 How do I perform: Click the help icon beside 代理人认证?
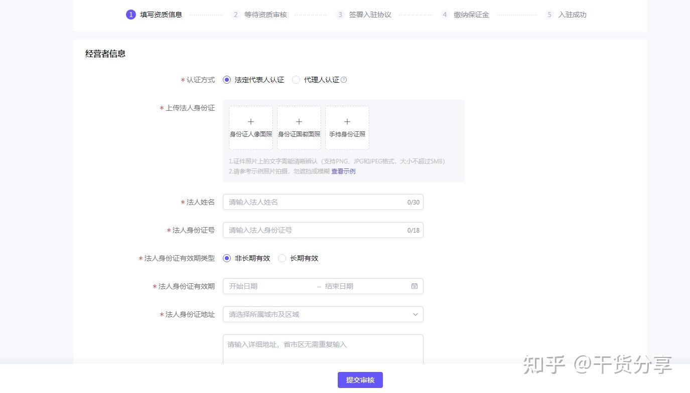[x=344, y=80]
